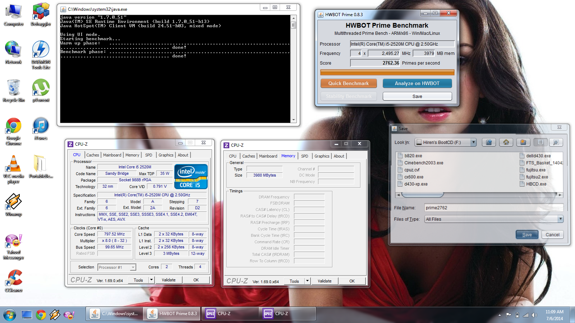
Task: Open the Windows Start menu
Action: coord(10,315)
